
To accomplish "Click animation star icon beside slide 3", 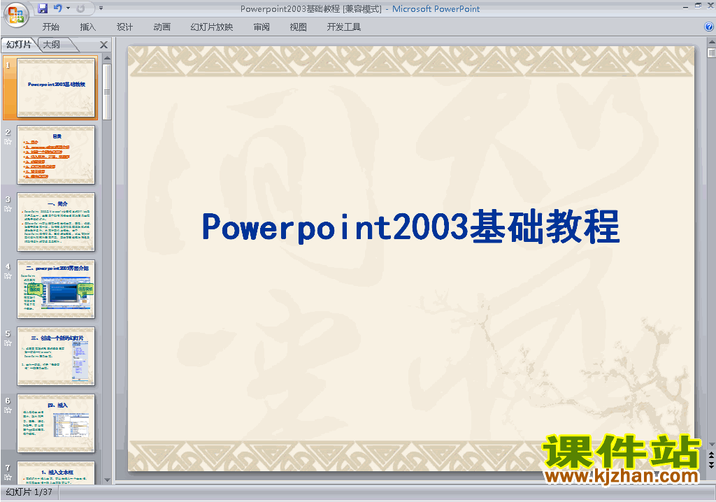I will (x=8, y=209).
